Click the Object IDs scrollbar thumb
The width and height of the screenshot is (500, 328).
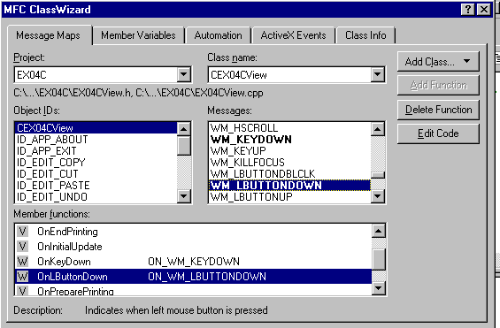point(184,146)
